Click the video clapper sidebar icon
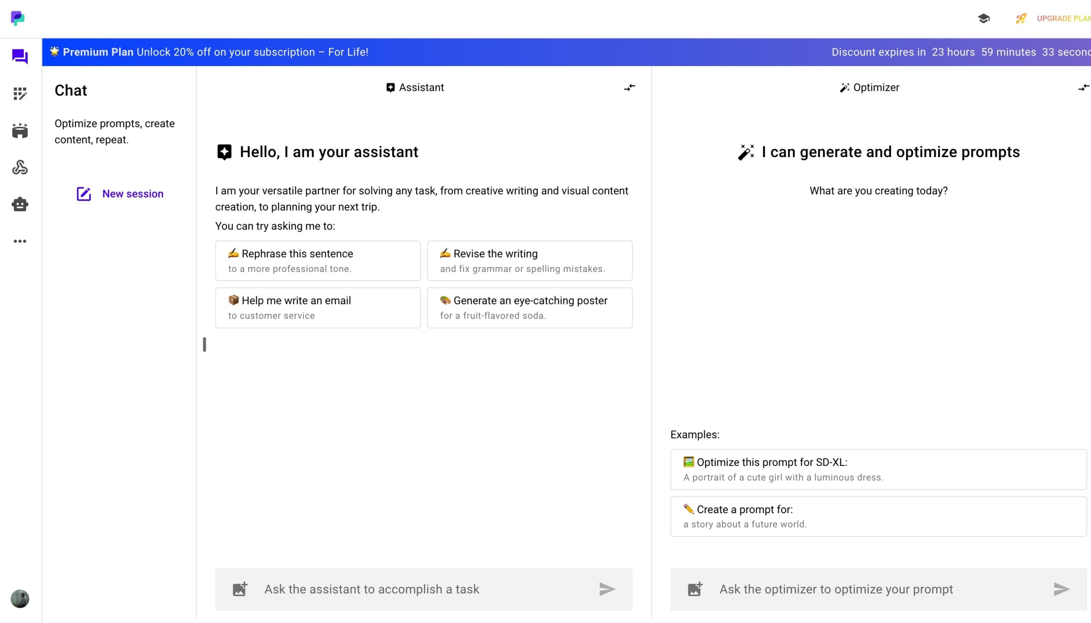This screenshot has height=623, width=1091. (20, 130)
